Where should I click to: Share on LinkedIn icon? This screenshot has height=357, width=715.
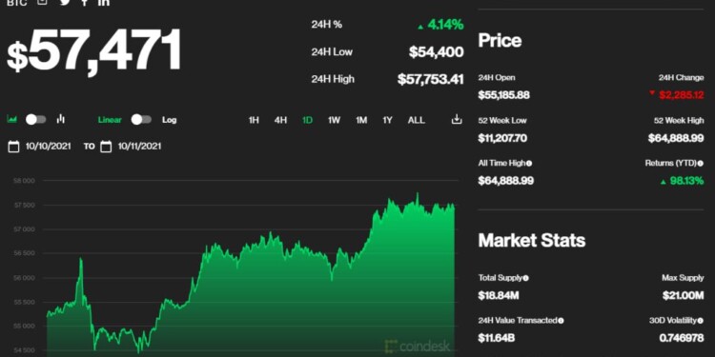[104, 2]
